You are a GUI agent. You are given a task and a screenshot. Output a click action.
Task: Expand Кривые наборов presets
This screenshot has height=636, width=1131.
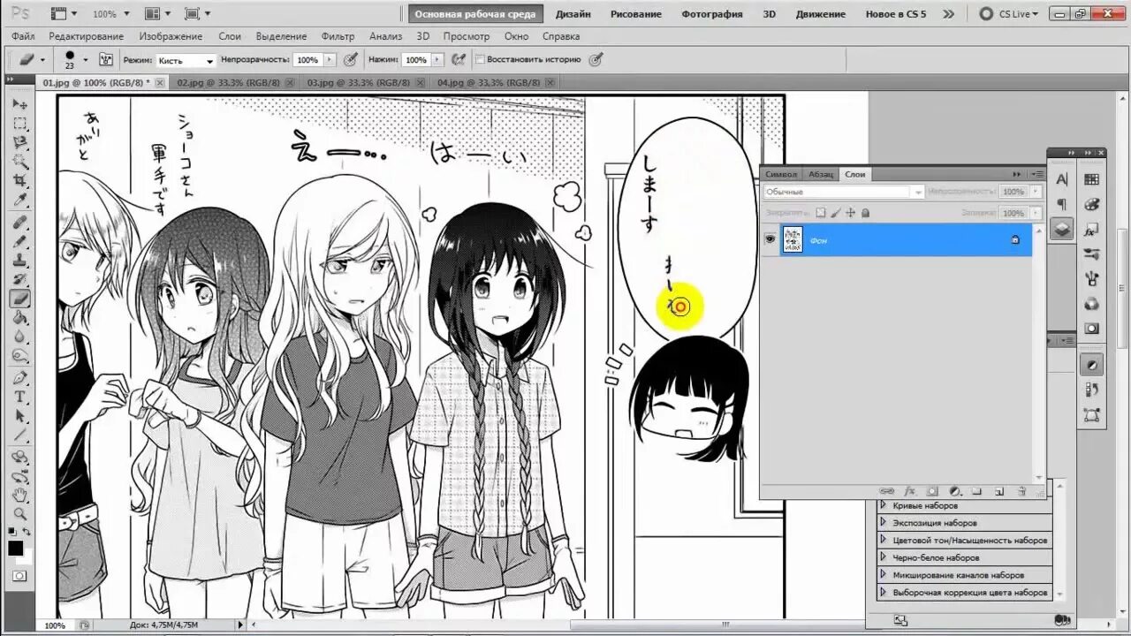point(883,505)
